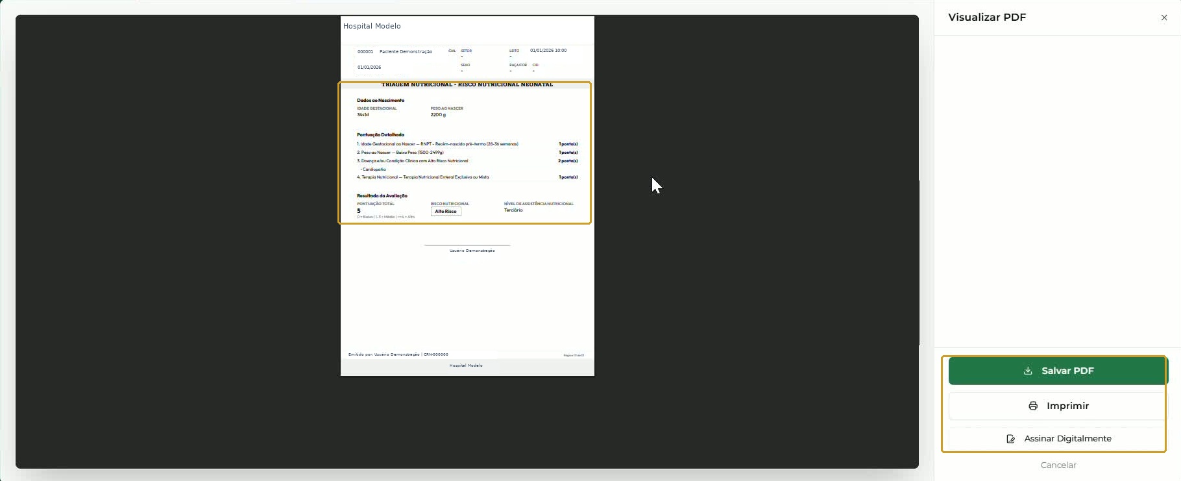This screenshot has width=1181, height=481.
Task: Print the document with Imprimir
Action: [x=1058, y=406]
